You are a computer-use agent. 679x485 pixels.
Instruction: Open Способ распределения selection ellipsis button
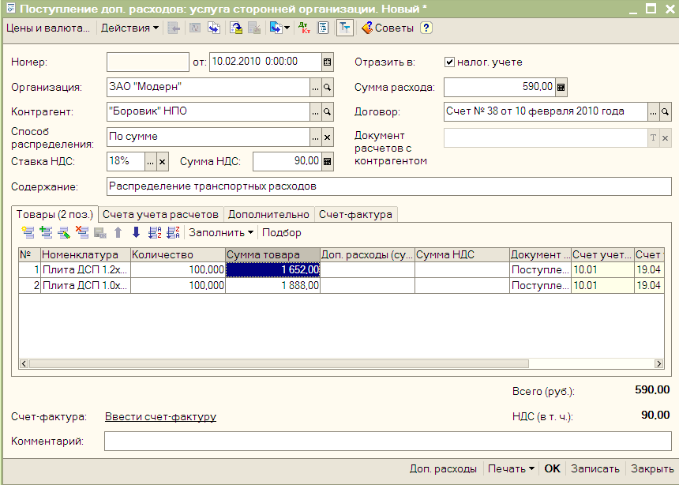316,137
